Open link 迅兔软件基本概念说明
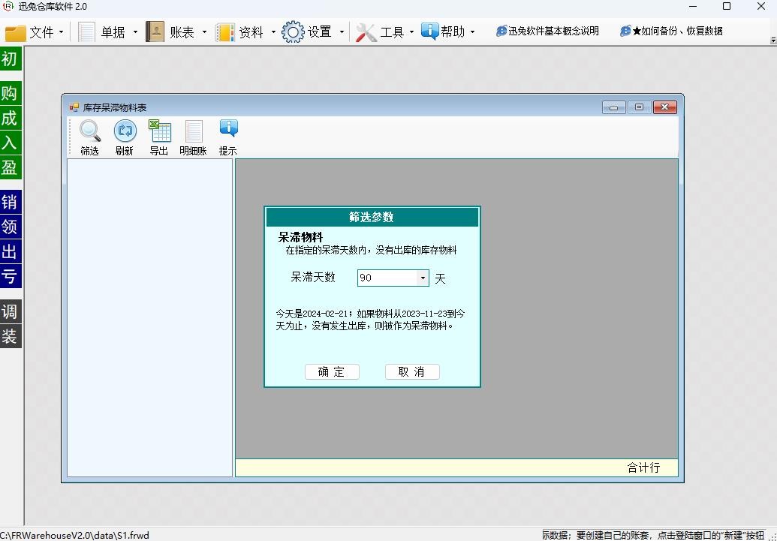This screenshot has height=541, width=777. coord(547,32)
